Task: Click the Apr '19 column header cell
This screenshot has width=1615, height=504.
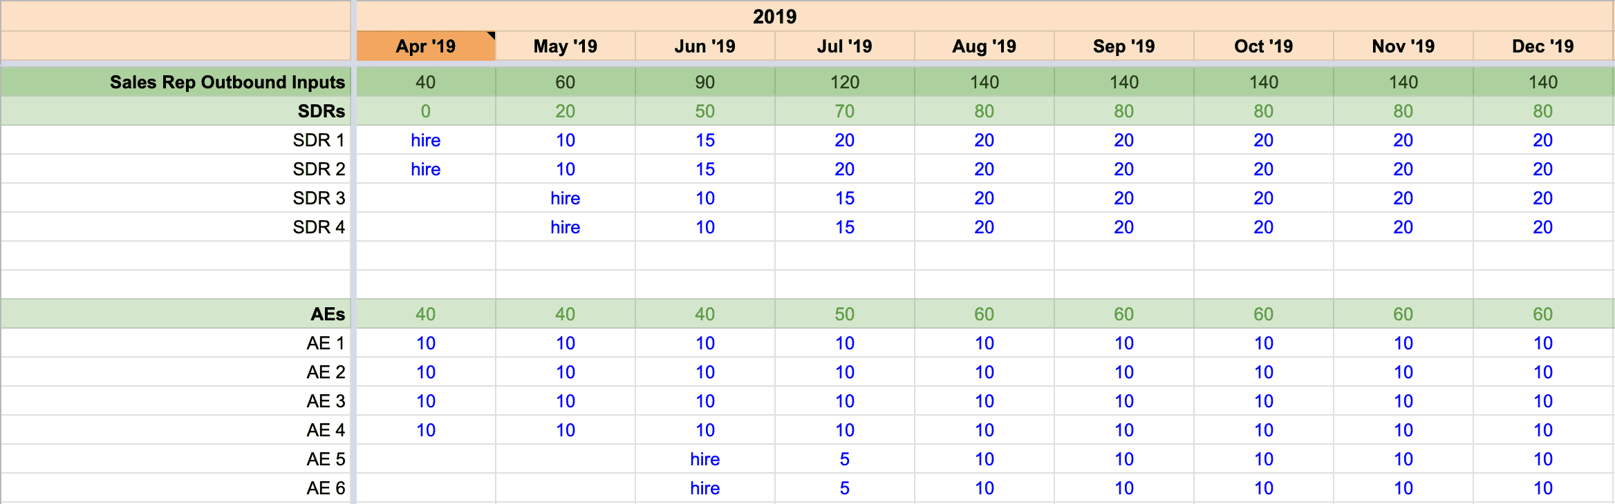Action: 425,46
